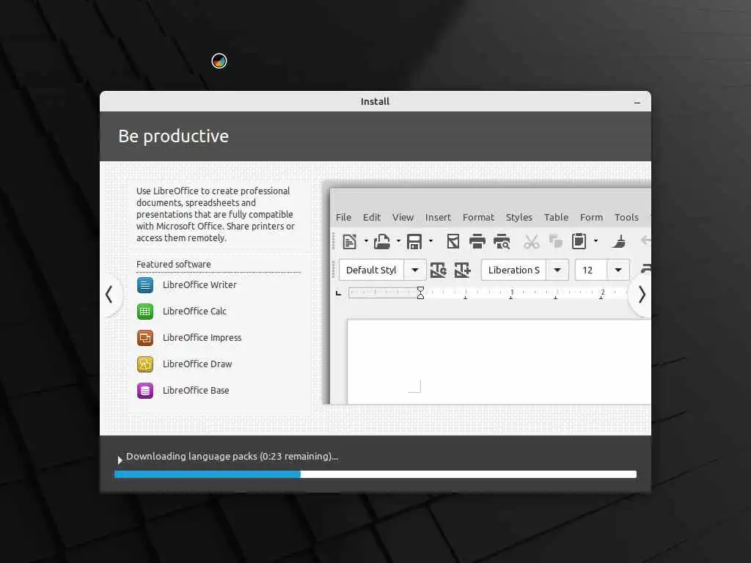Open the New Document dropdown arrow
The image size is (751, 563).
[x=366, y=240]
